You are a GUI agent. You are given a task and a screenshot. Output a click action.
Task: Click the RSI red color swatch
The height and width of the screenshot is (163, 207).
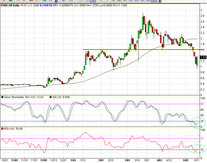pos(2,129)
